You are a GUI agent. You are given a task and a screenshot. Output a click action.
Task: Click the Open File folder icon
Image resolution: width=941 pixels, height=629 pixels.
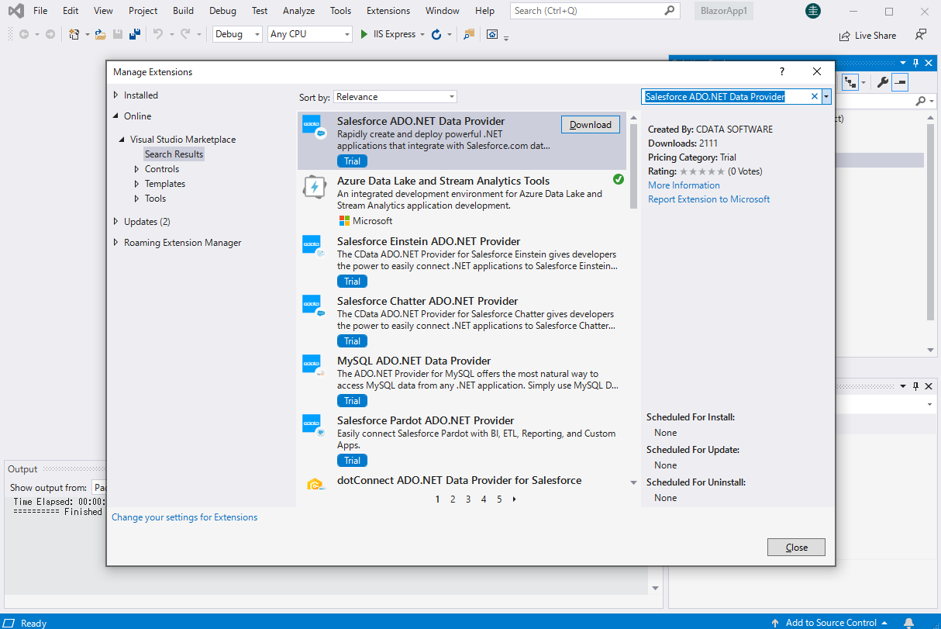(x=100, y=34)
